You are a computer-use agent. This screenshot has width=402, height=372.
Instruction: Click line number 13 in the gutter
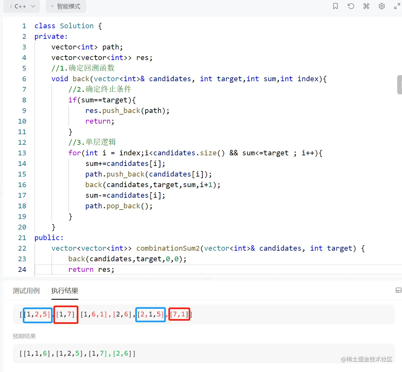[22, 153]
